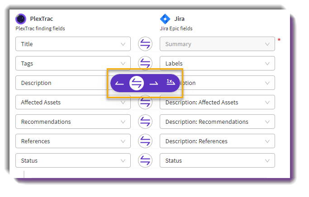Click the Jira diamond logo
The height and width of the screenshot is (197, 309).
pyautogui.click(x=165, y=19)
